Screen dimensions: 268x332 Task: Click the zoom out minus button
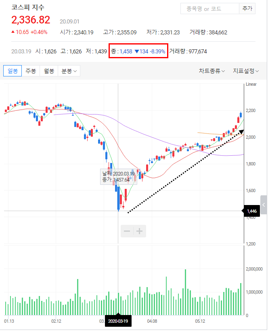[127, 231]
